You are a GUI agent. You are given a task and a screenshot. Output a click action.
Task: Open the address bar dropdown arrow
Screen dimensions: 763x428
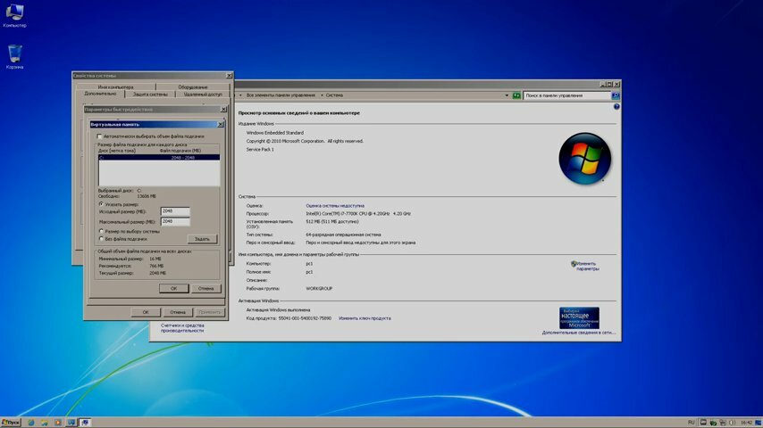click(507, 95)
